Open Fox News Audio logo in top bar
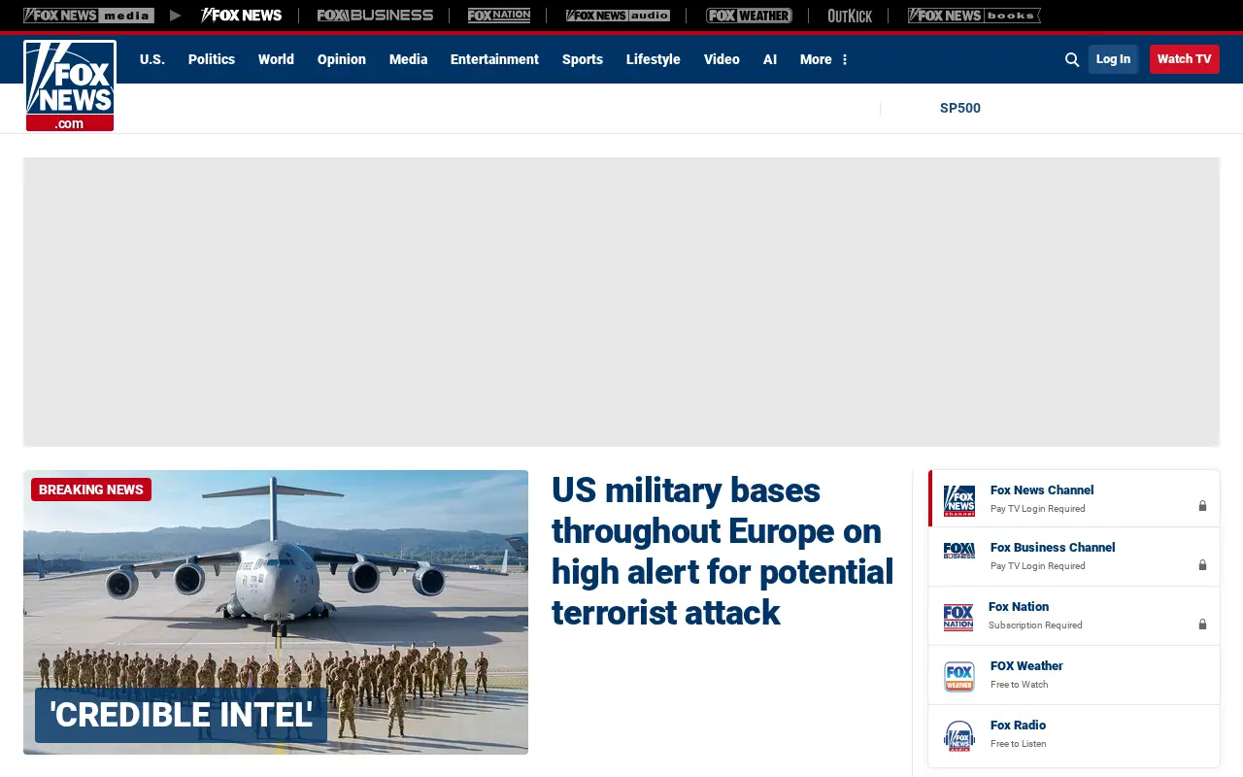The width and height of the screenshot is (1243, 777). pos(618,16)
